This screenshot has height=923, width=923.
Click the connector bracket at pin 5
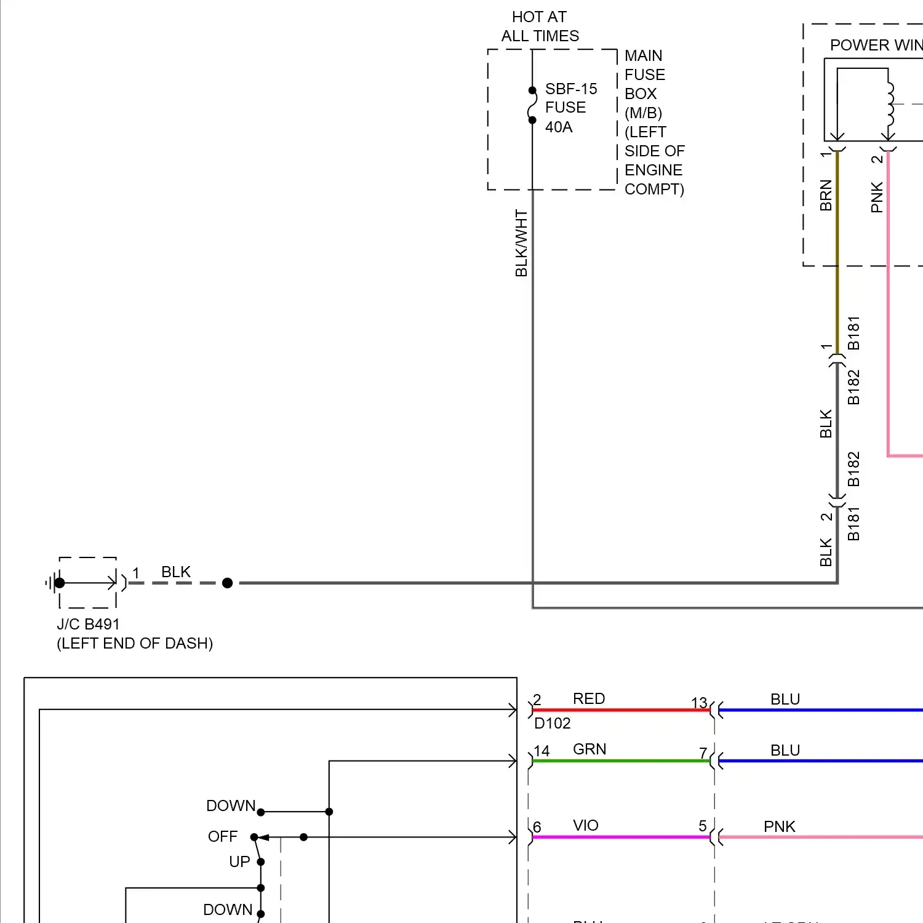click(715, 837)
